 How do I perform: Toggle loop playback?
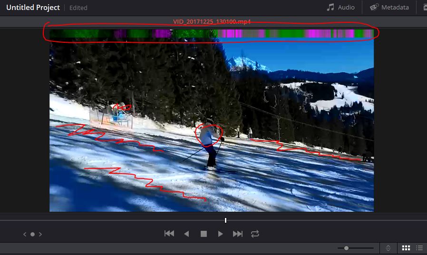pos(255,234)
